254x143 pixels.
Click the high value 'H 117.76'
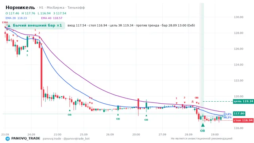28,13
